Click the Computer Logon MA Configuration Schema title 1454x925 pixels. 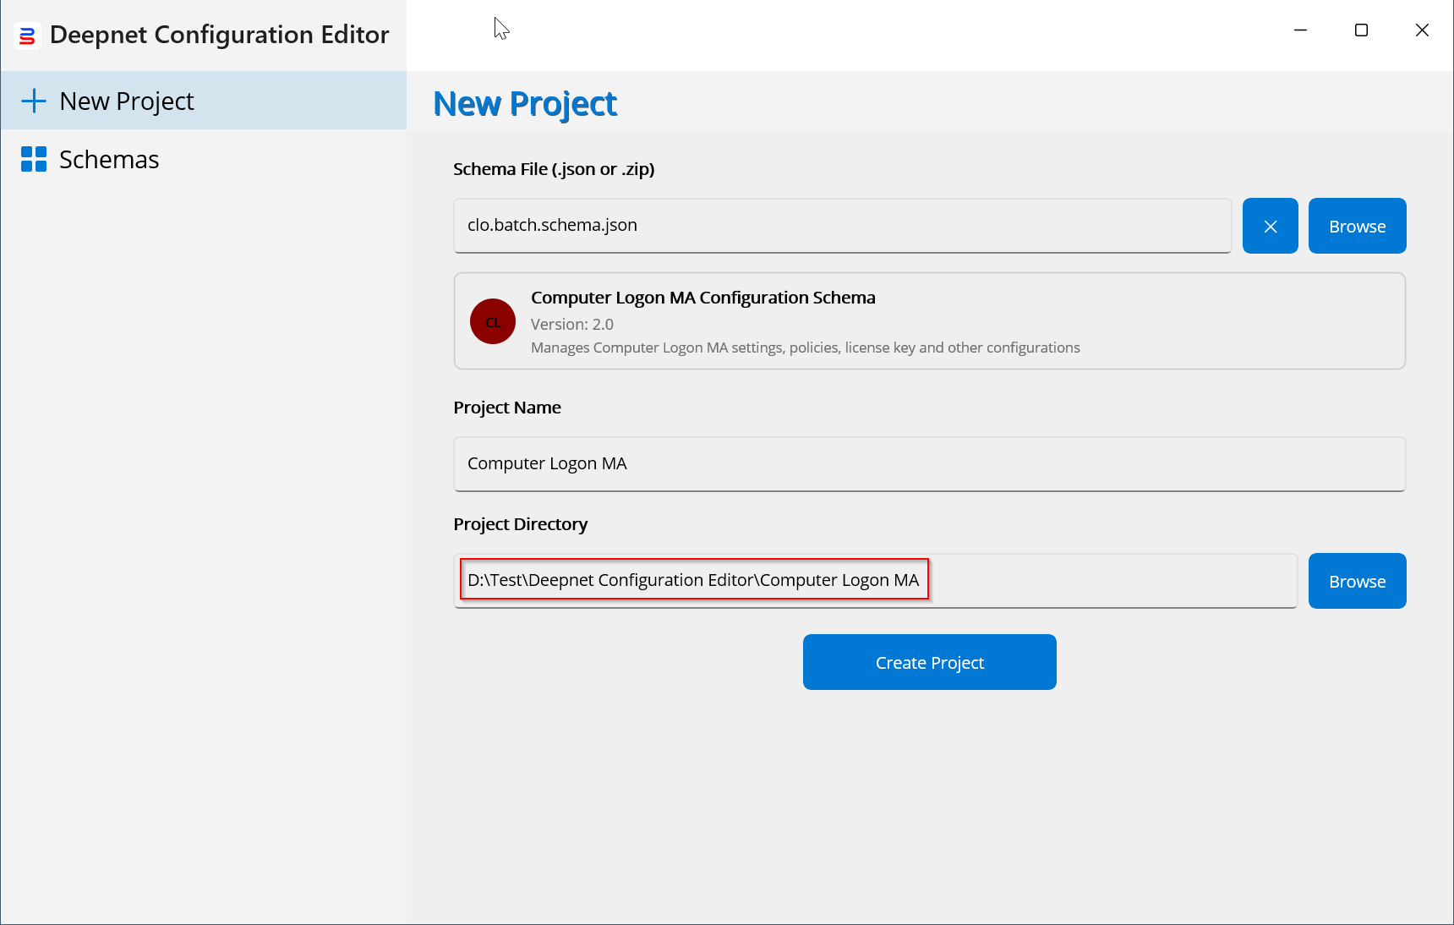[x=702, y=298]
